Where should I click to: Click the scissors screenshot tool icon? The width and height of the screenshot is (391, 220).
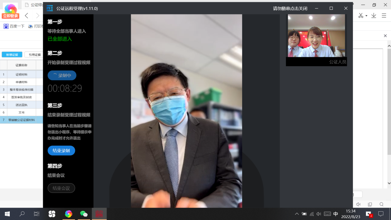[x=361, y=16]
